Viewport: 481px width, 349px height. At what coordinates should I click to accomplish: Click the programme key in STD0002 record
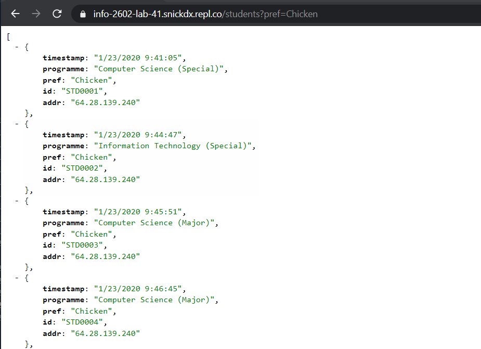(x=63, y=146)
